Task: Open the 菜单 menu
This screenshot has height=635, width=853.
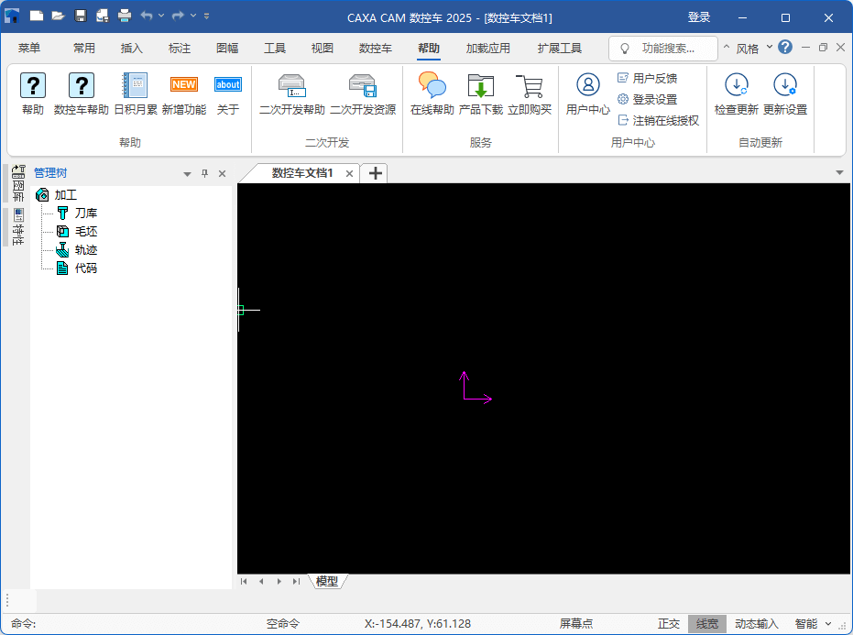Action: pyautogui.click(x=29, y=49)
